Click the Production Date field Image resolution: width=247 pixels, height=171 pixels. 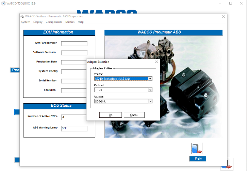tap(74, 62)
